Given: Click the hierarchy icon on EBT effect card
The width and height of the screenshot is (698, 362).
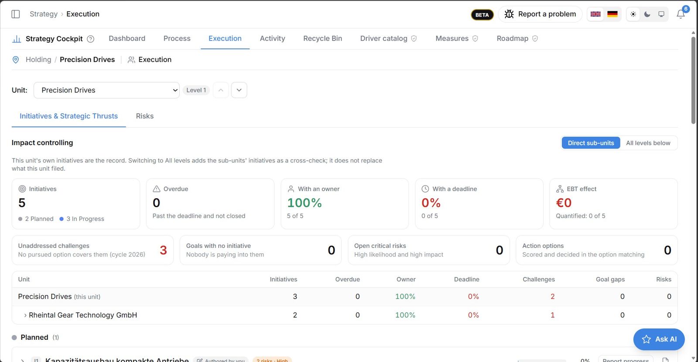Looking at the screenshot, I should 560,189.
